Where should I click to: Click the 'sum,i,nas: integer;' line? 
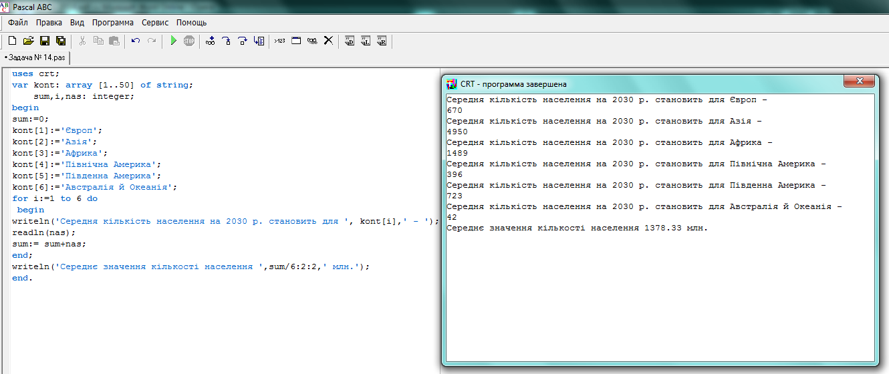point(84,96)
